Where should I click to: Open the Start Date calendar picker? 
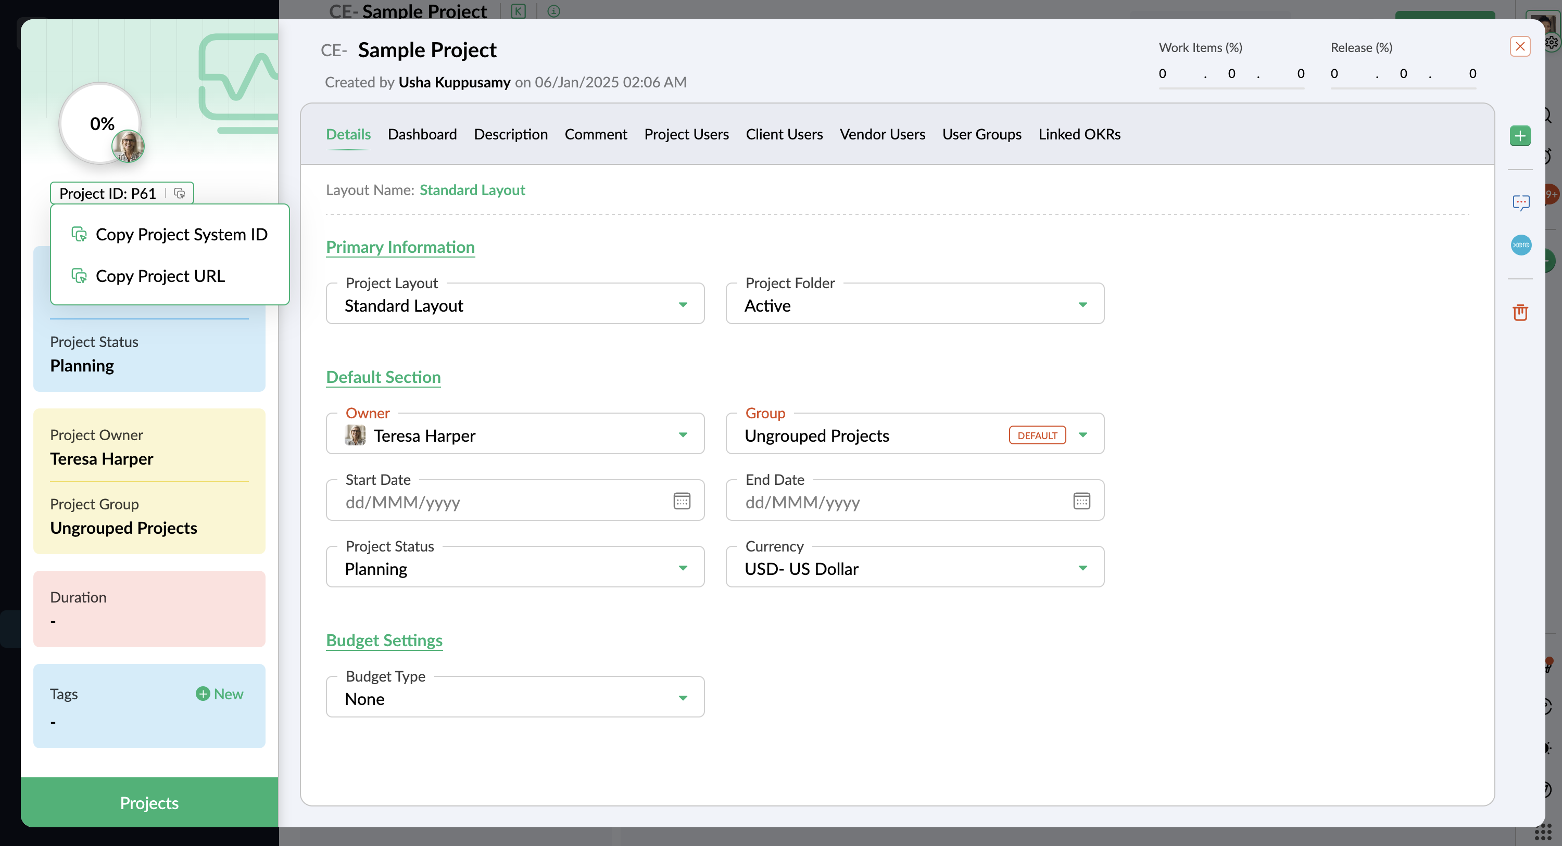682,501
